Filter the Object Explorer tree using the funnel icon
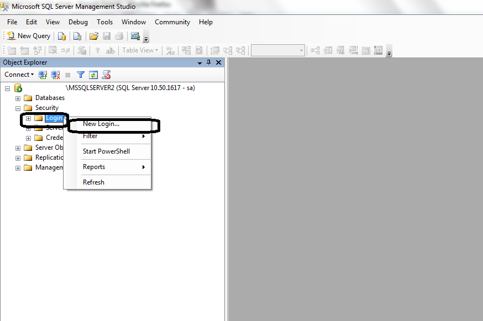The width and height of the screenshot is (483, 321). [x=81, y=75]
